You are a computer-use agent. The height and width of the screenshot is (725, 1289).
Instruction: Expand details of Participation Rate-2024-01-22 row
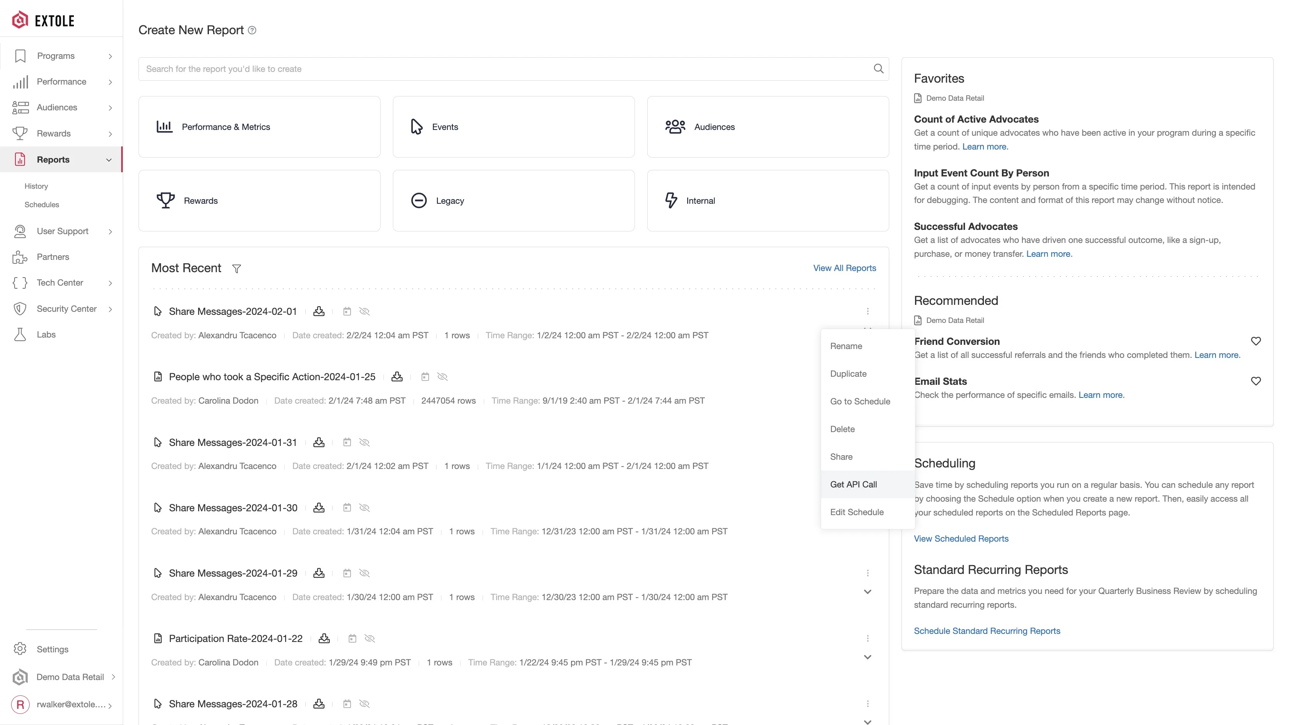868,658
